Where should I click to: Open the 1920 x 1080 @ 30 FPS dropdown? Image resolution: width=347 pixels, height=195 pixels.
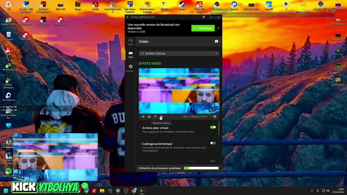pyautogui.click(x=195, y=117)
